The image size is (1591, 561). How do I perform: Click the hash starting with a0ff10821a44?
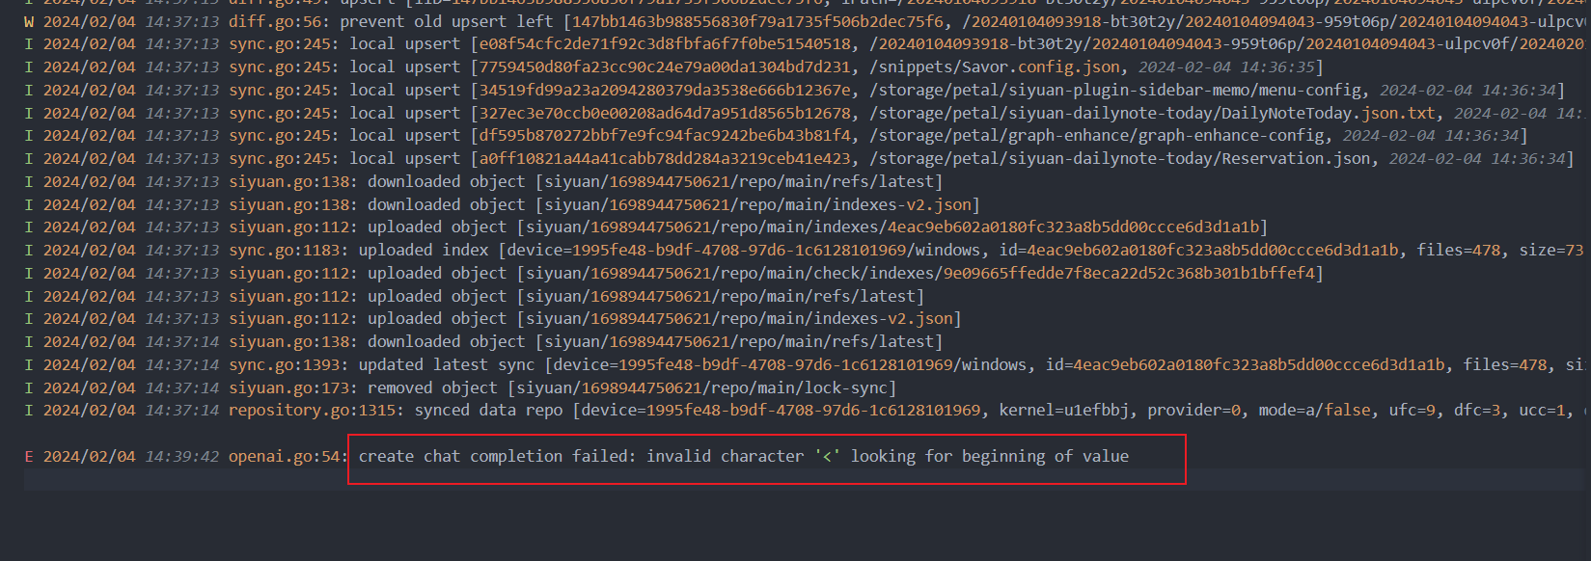point(666,158)
